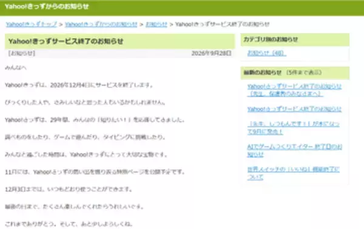364x229 pixels.
Task: Open the お知らせ (48) category link
Action: pyautogui.click(x=266, y=53)
